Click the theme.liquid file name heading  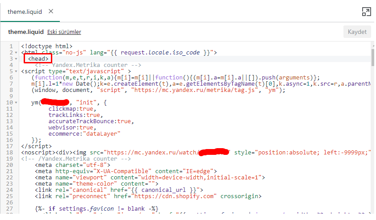tap(26, 32)
